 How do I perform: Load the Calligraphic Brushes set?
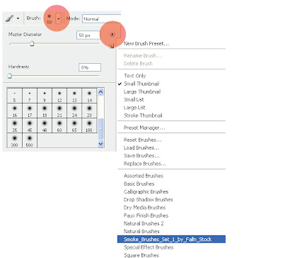coord(146,191)
